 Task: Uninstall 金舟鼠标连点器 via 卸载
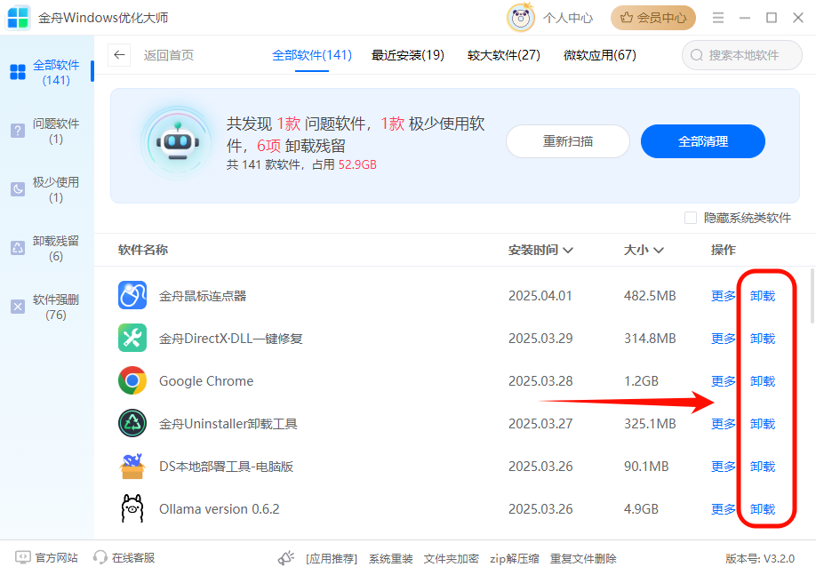[x=763, y=296]
